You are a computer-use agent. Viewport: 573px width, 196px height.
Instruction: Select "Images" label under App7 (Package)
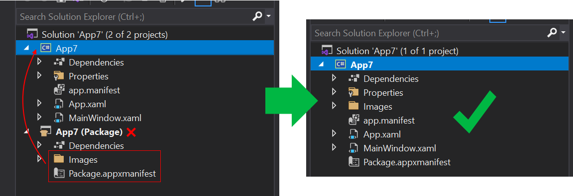pyautogui.click(x=83, y=160)
